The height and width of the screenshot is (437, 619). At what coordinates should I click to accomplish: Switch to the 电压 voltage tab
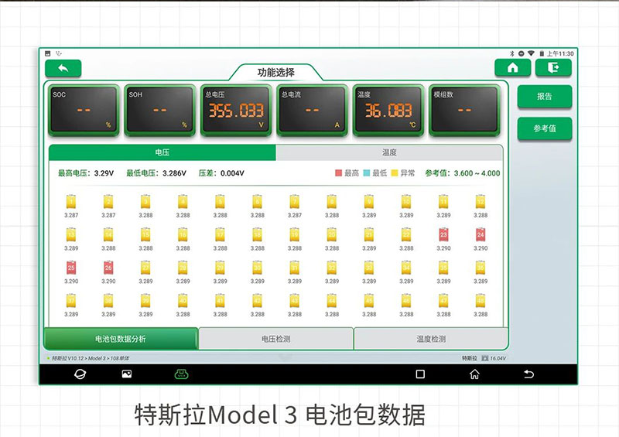(162, 152)
